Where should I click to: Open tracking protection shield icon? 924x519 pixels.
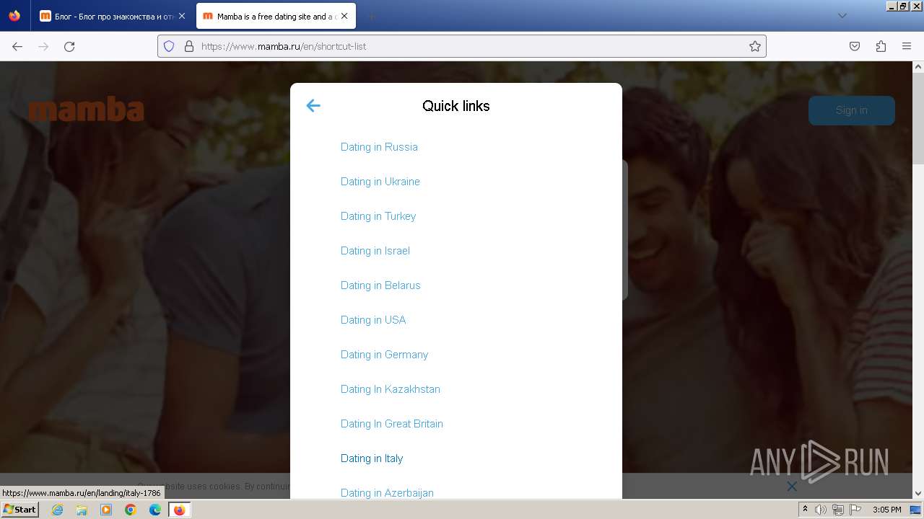point(169,46)
